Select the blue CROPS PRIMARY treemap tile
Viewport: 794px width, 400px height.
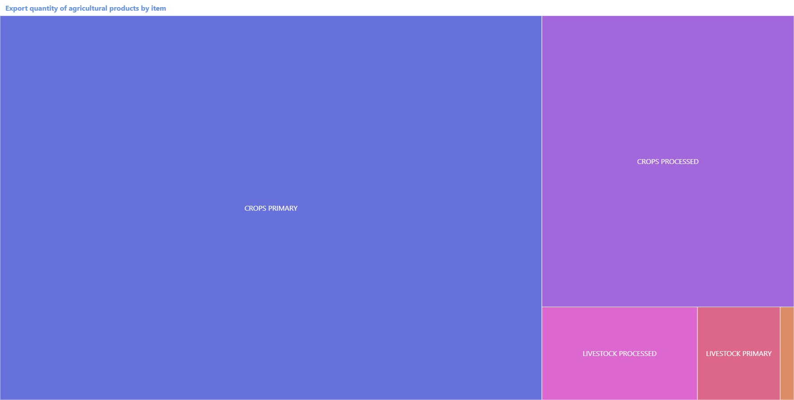(x=270, y=133)
